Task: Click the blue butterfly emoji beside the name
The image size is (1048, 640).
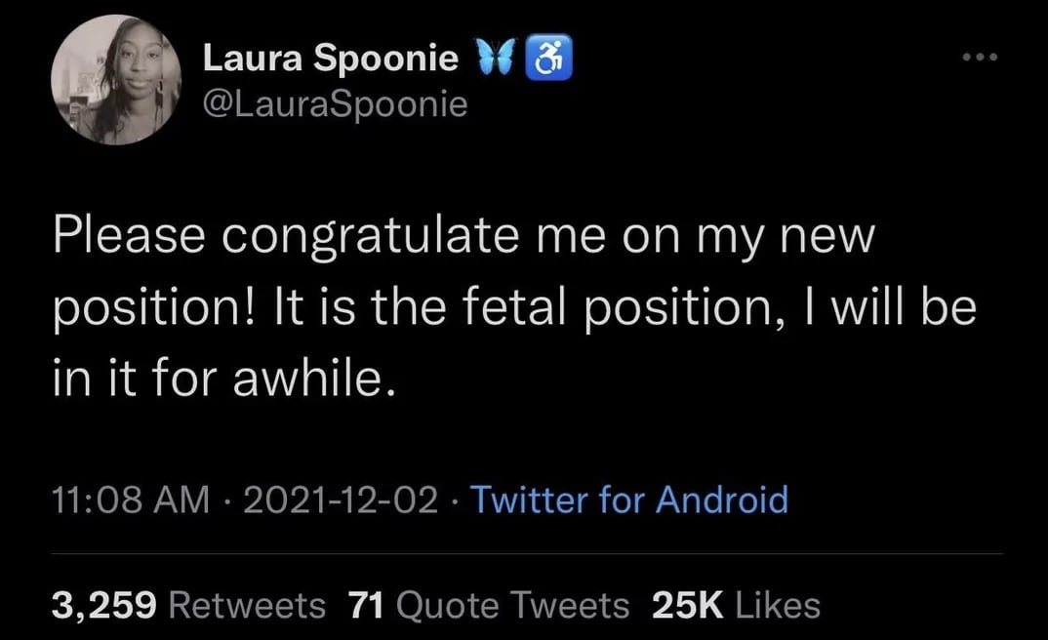Action: pyautogui.click(x=493, y=59)
